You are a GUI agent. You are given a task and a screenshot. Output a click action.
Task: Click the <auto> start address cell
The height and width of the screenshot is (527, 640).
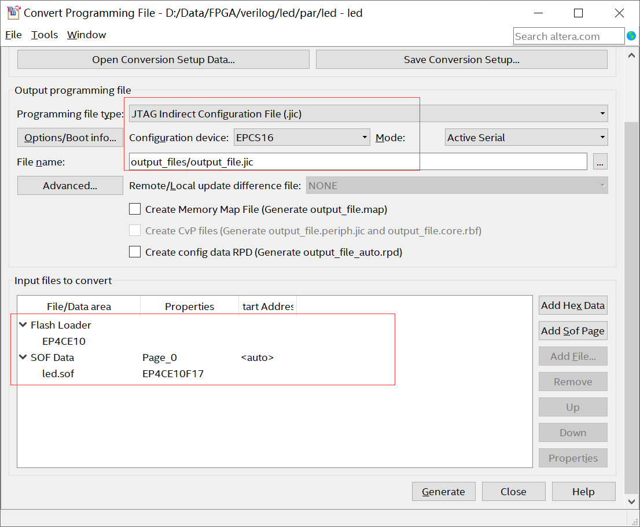[257, 358]
